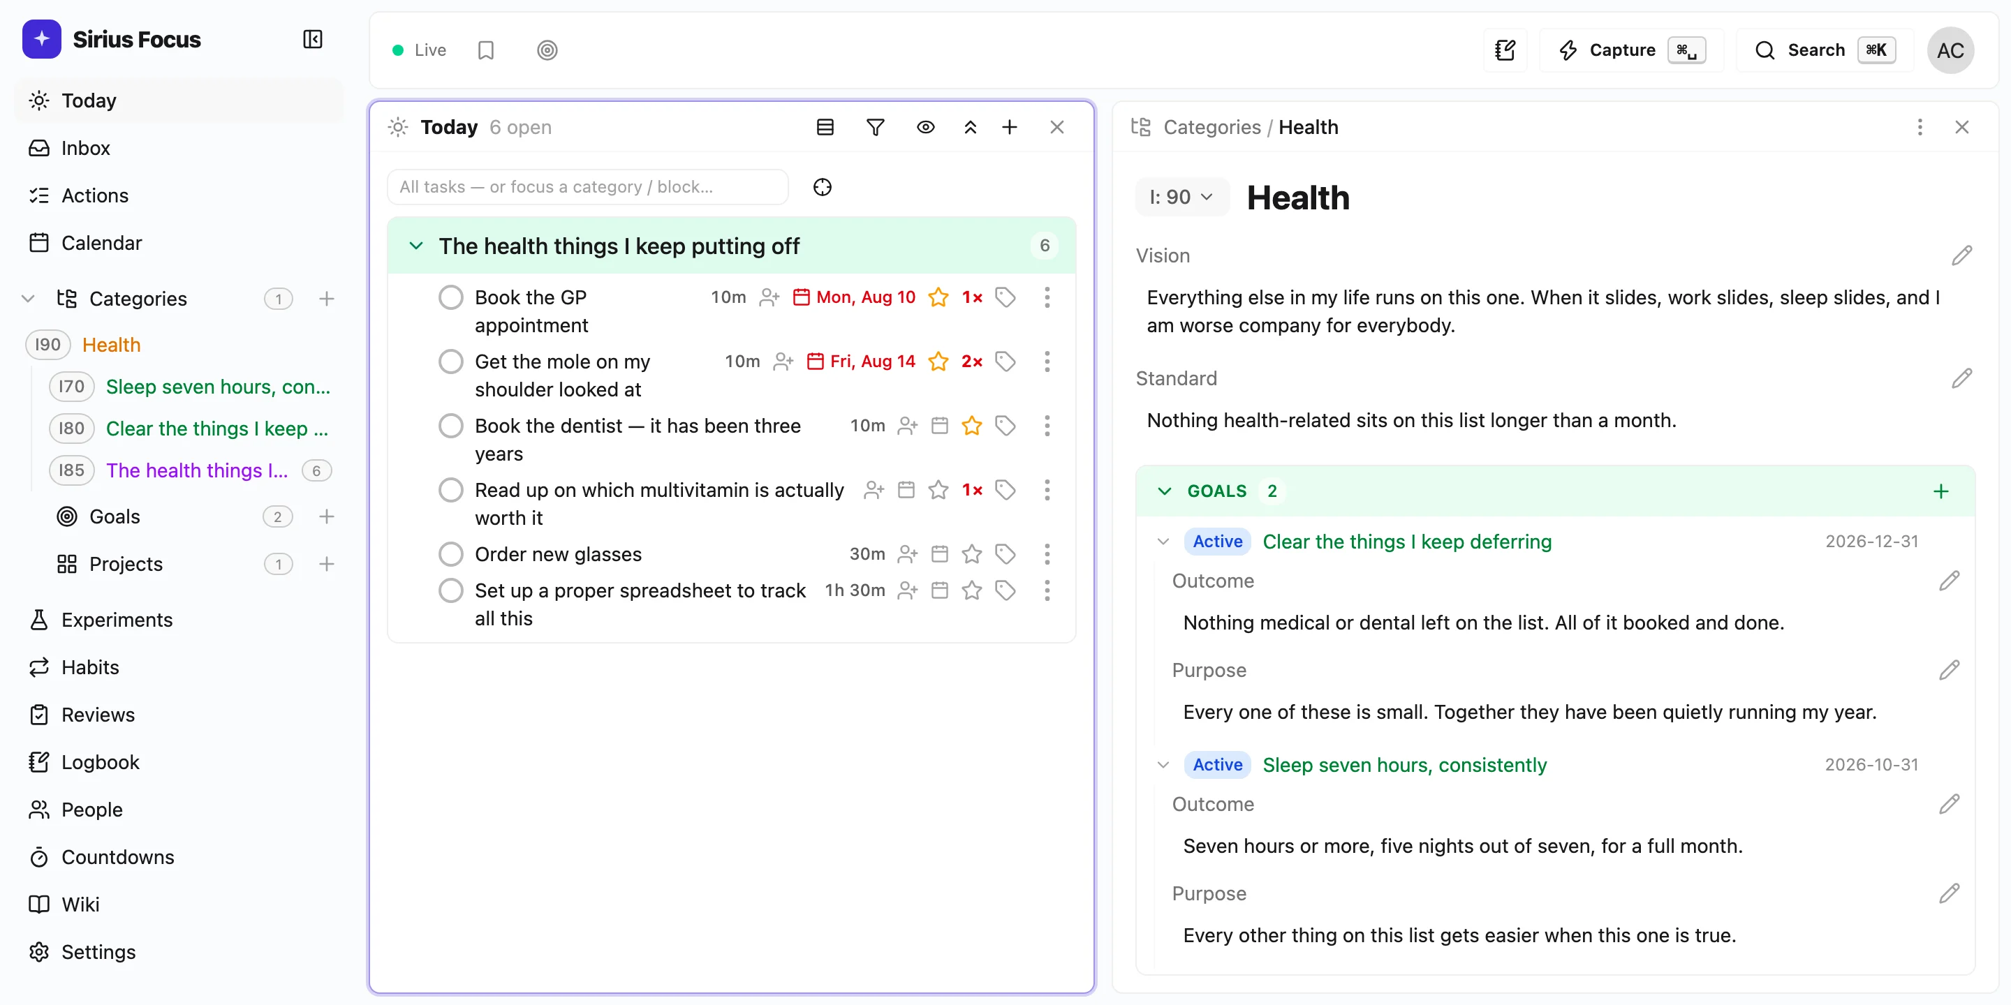The width and height of the screenshot is (2011, 1005).
Task: Complete Book the dentist task
Action: pos(450,425)
